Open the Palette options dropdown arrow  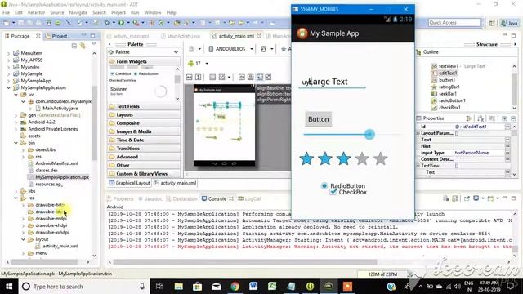tap(176, 52)
